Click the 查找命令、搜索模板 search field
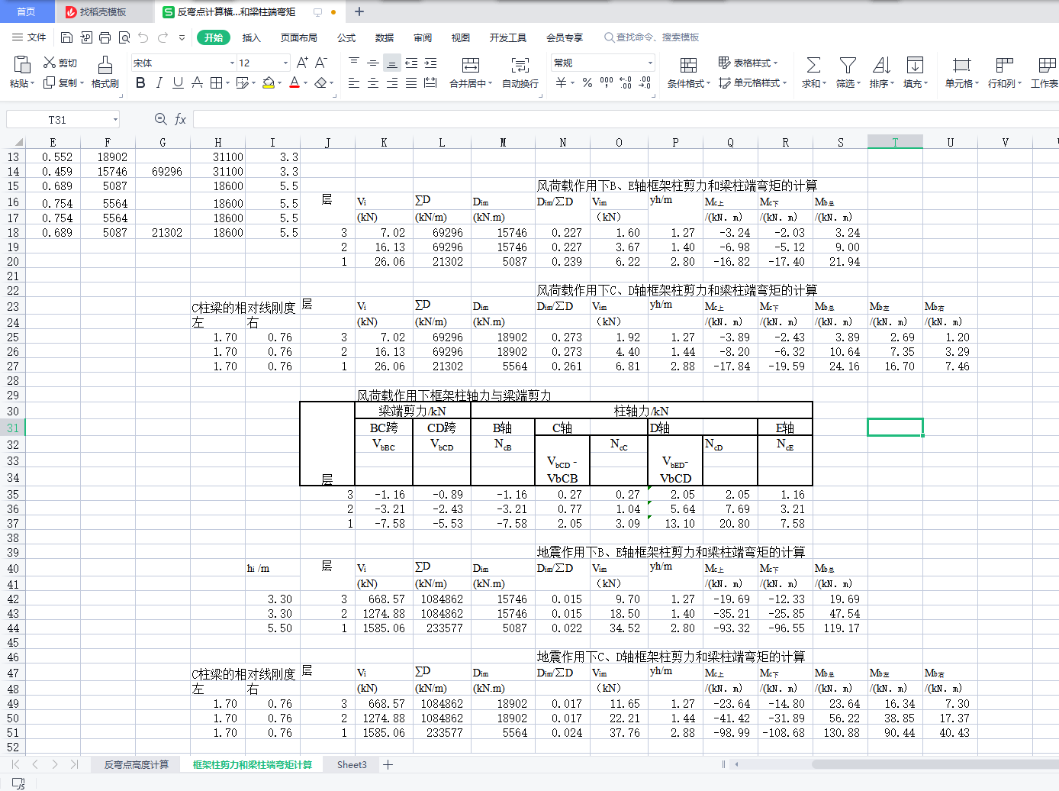Screen dimensions: 1059x791 coord(652,37)
